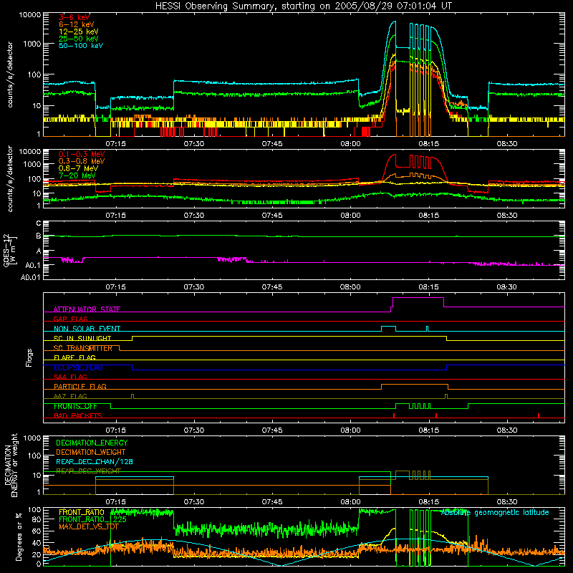This screenshot has height=573, width=573.
Task: Select the 6-12 keV legend label
Action: tap(77, 24)
